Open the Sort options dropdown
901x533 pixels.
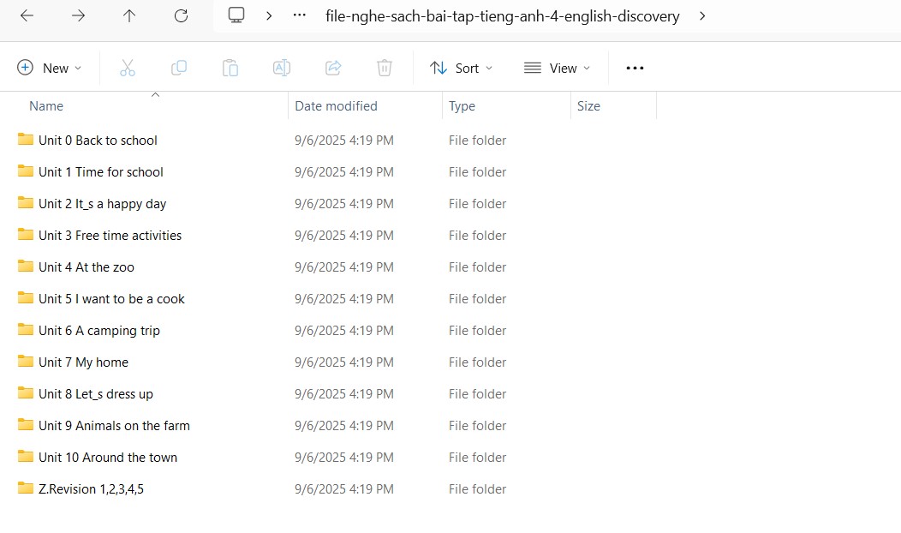[x=461, y=68]
